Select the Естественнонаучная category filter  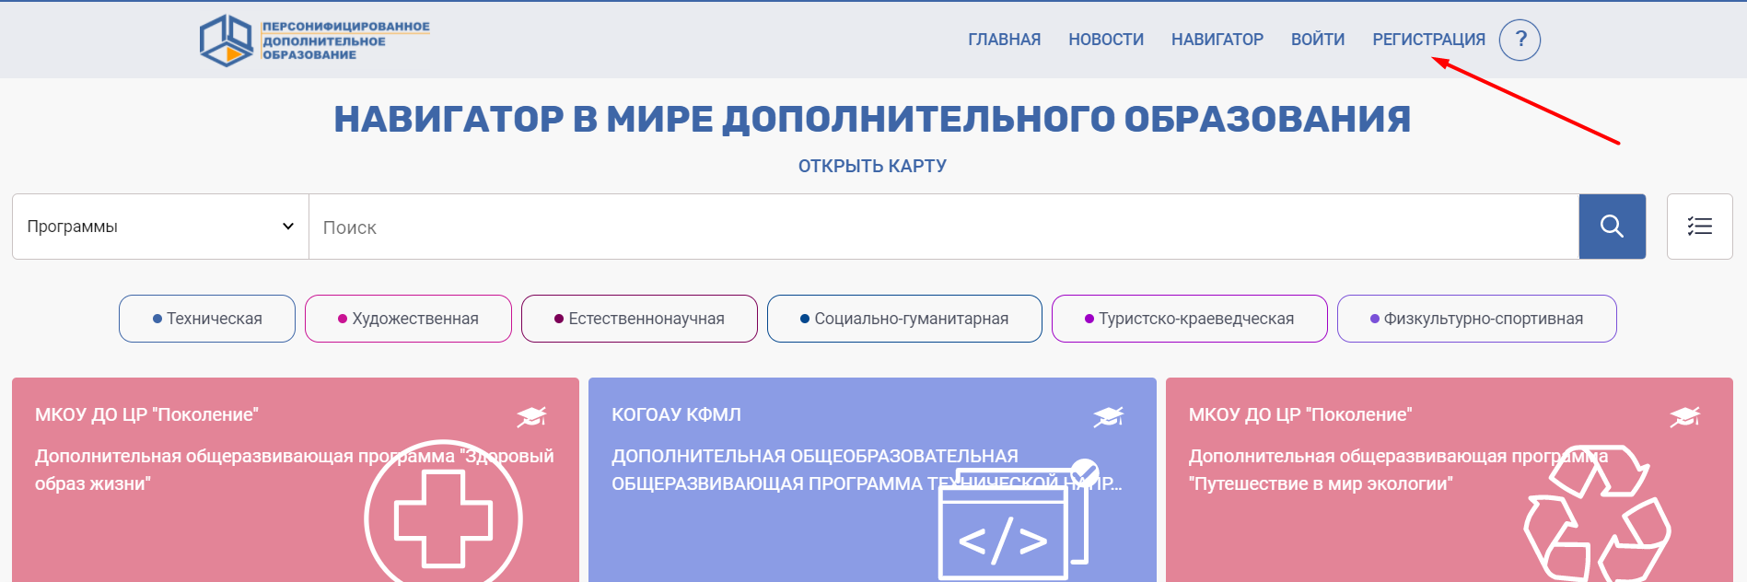click(639, 319)
